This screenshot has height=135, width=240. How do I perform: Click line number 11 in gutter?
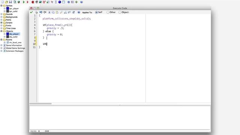pos(34,47)
